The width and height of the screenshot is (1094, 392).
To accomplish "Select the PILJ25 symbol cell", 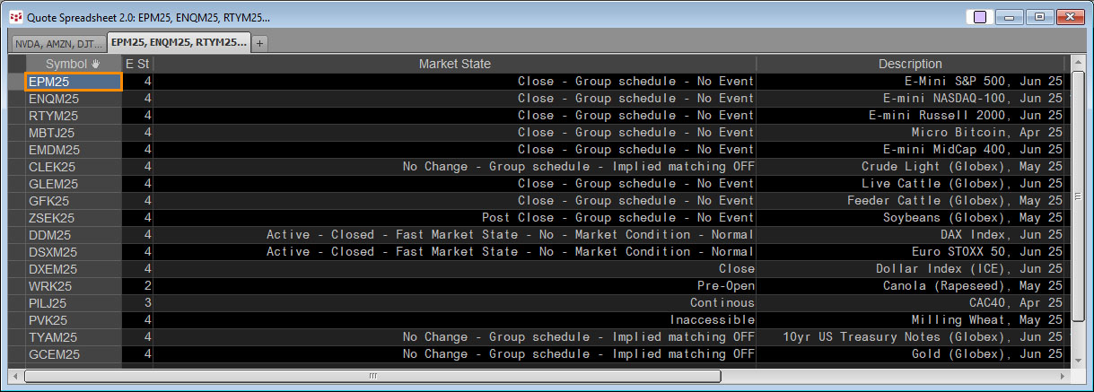I will point(74,303).
